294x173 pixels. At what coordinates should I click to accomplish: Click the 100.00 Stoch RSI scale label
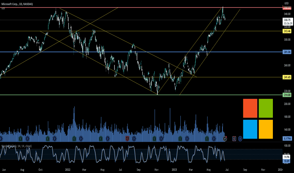point(287,146)
